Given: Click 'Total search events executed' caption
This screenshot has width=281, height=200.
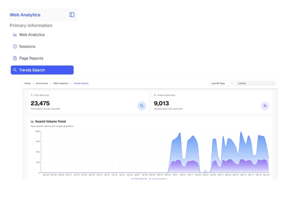Looking at the screenshot, I should (x=45, y=109).
